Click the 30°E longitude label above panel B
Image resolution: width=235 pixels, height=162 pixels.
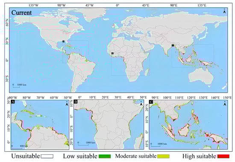pyautogui.click(x=118, y=97)
